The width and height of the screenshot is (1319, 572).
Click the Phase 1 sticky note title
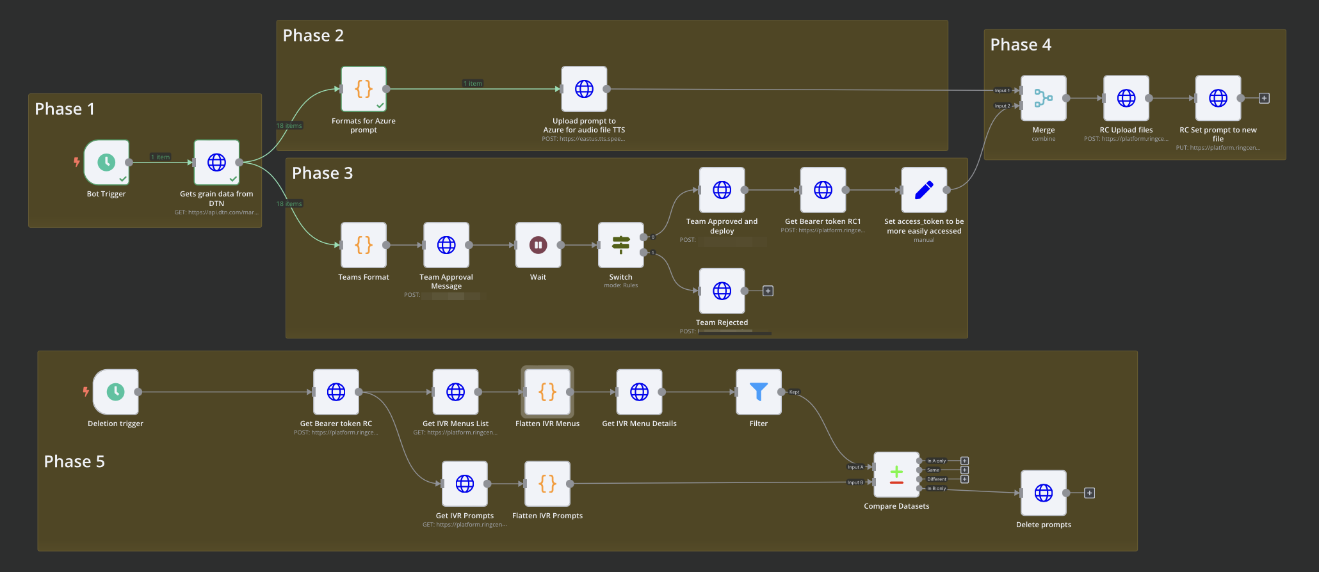[65, 109]
